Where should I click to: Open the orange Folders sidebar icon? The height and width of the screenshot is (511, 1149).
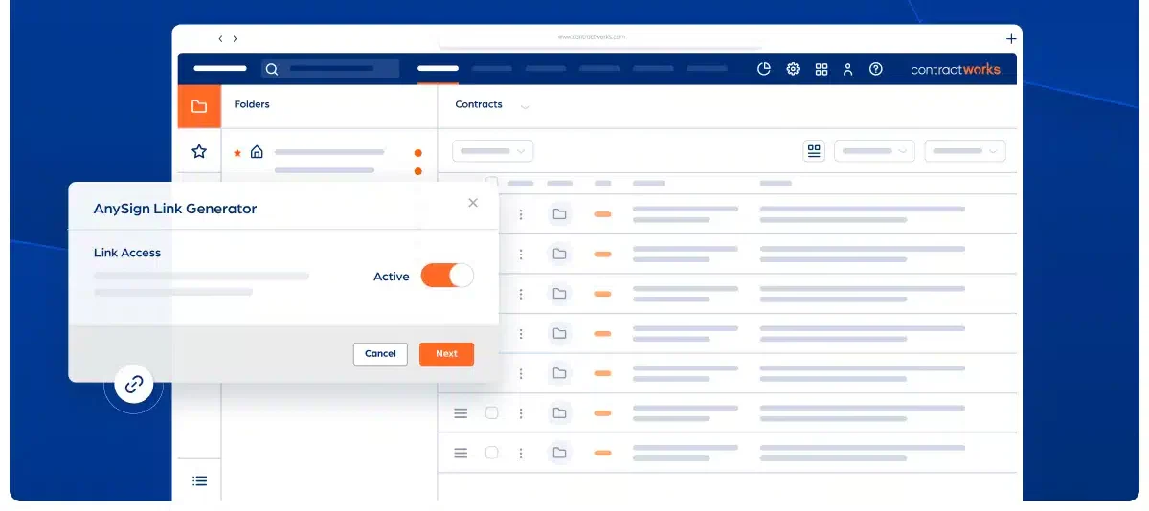pos(199,106)
